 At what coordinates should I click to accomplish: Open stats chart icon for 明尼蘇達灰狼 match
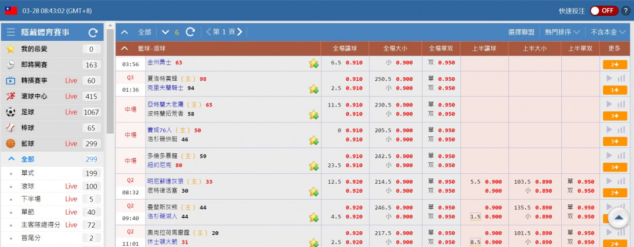tap(621, 181)
